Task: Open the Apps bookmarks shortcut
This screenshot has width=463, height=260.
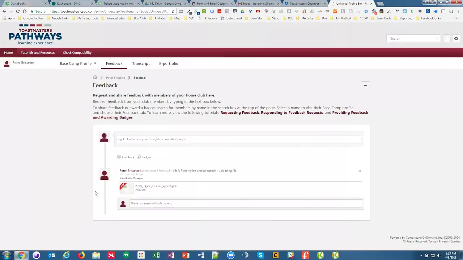Action: [9, 18]
